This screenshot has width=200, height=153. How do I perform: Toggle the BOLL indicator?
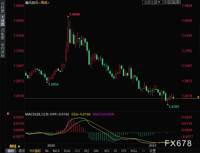[x=134, y=151]
